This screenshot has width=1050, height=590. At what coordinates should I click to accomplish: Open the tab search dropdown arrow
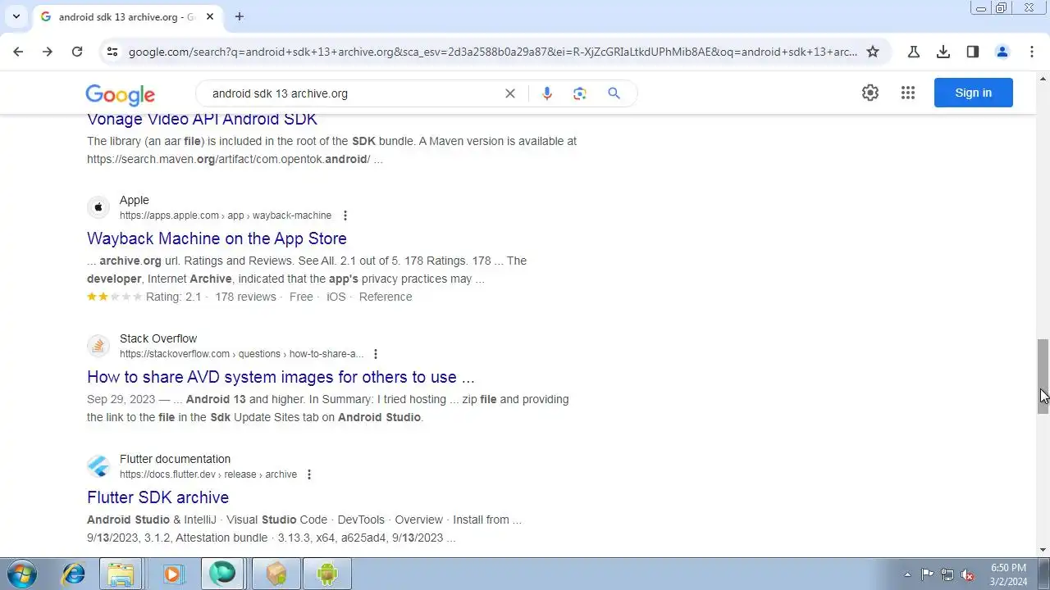tap(16, 16)
